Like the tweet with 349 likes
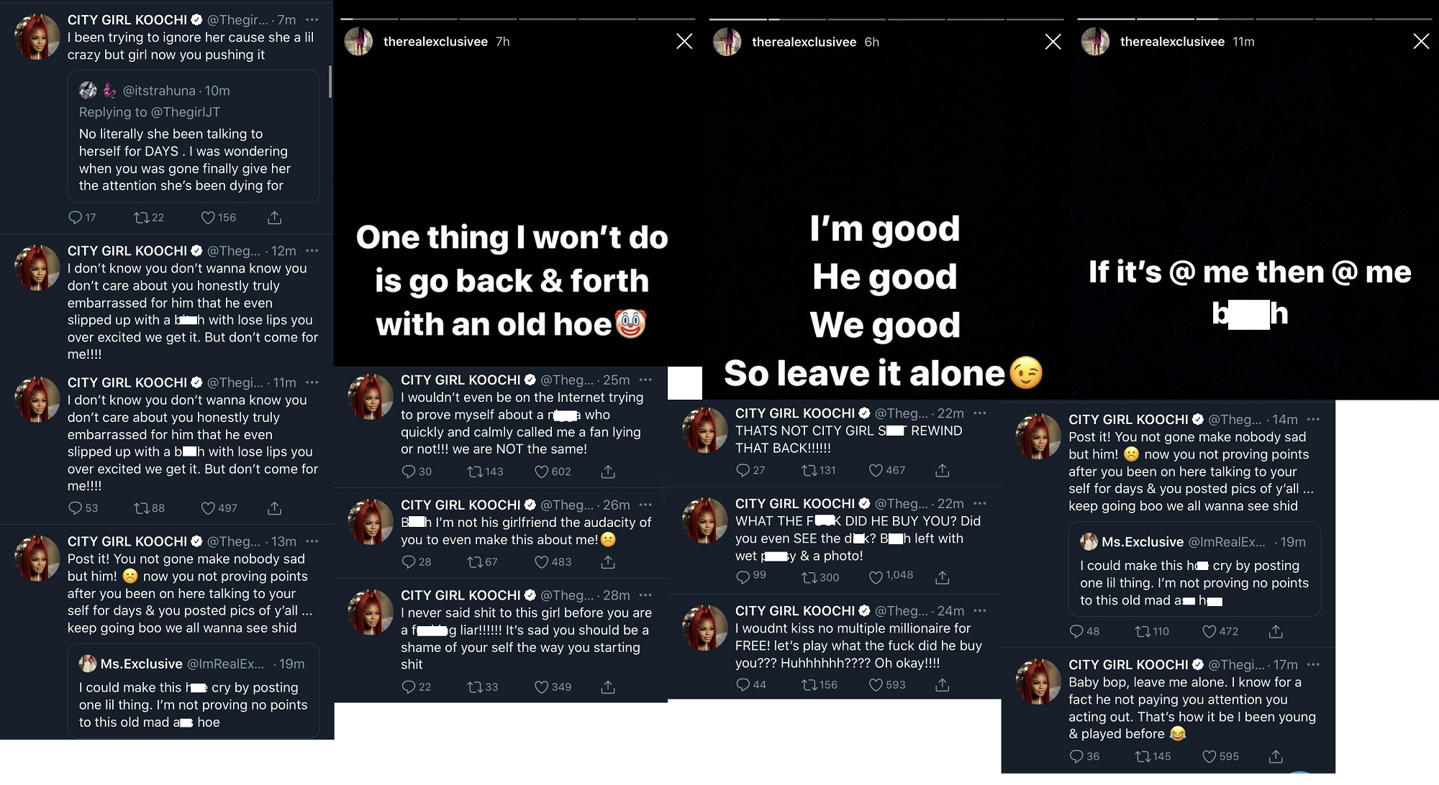The height and width of the screenshot is (785, 1439). click(x=542, y=687)
